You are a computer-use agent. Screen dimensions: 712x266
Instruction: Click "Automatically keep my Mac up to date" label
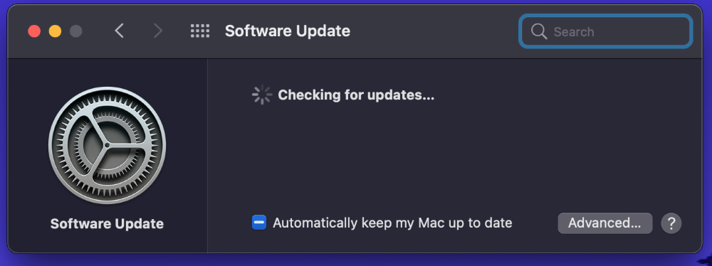coord(392,223)
